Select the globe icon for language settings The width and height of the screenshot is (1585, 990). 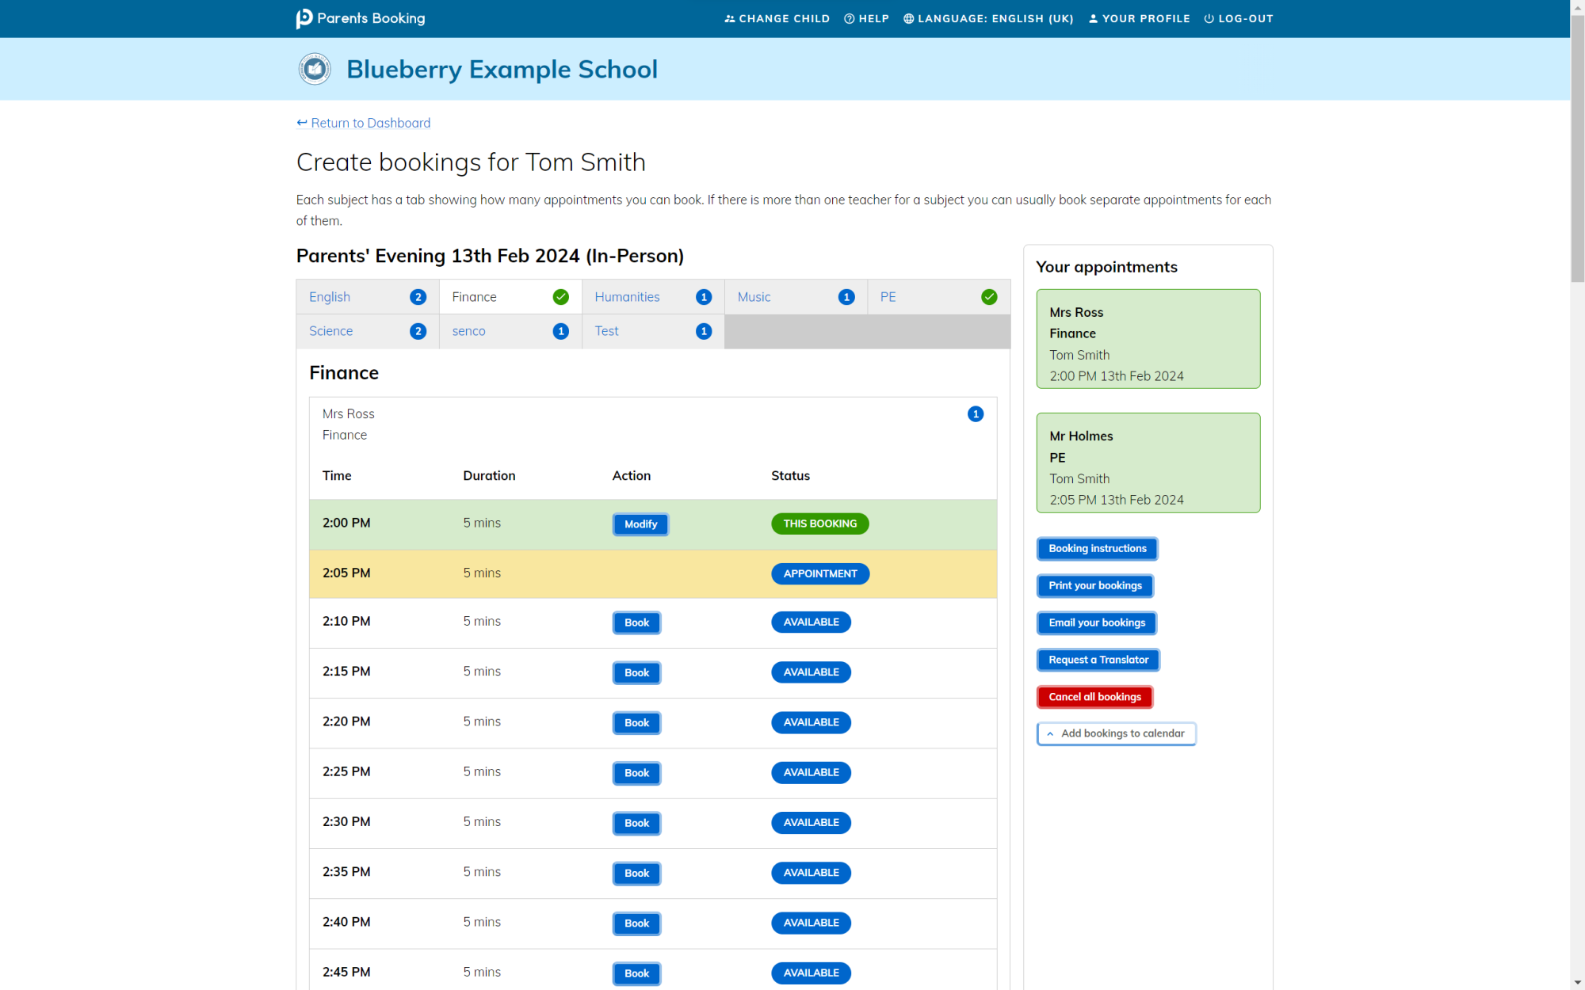[x=908, y=18]
